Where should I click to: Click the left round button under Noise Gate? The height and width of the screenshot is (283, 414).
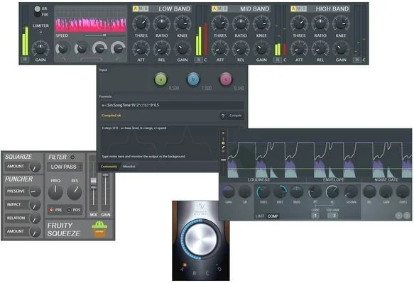click(399, 216)
